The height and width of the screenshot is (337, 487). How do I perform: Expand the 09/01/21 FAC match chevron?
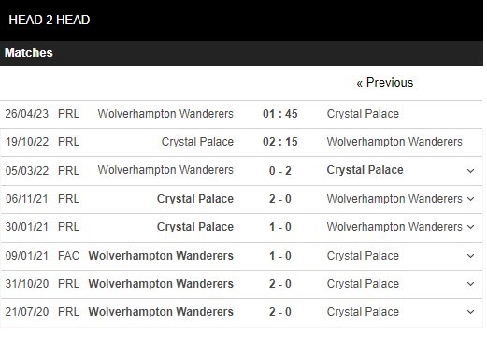(x=470, y=256)
